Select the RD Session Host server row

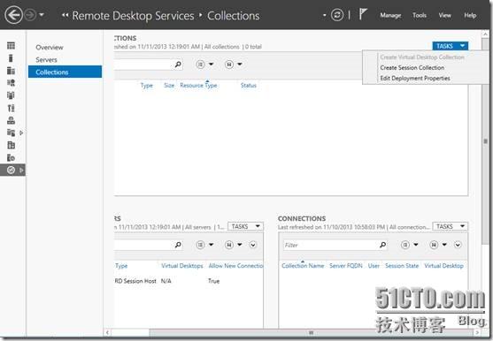(189, 281)
